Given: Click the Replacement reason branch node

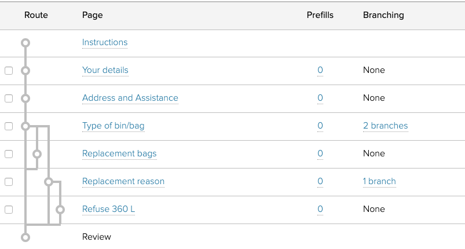Looking at the screenshot, I should tap(49, 182).
